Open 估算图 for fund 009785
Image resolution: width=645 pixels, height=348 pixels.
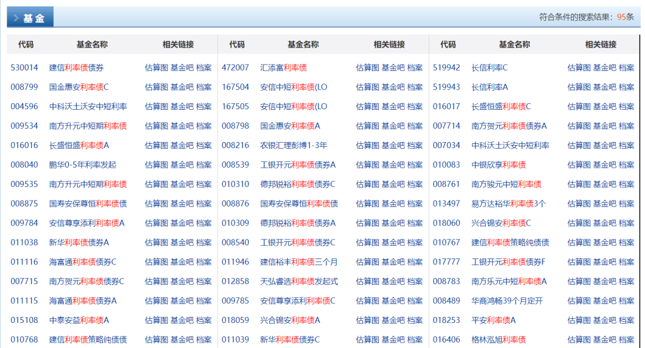point(367,301)
